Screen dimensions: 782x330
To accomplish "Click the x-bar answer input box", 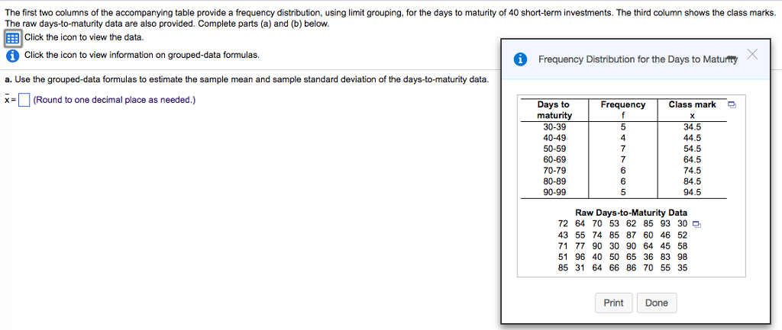I will point(24,101).
